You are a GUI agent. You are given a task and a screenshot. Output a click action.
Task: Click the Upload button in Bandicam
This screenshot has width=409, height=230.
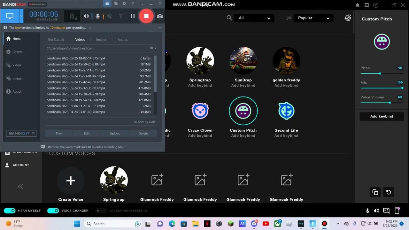(115, 134)
